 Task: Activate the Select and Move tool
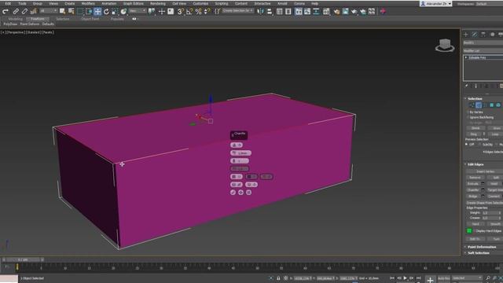pos(97,12)
